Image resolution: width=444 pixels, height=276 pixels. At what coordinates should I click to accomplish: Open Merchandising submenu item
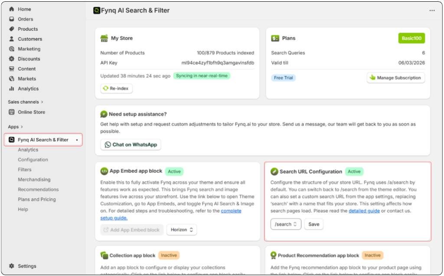(x=34, y=179)
